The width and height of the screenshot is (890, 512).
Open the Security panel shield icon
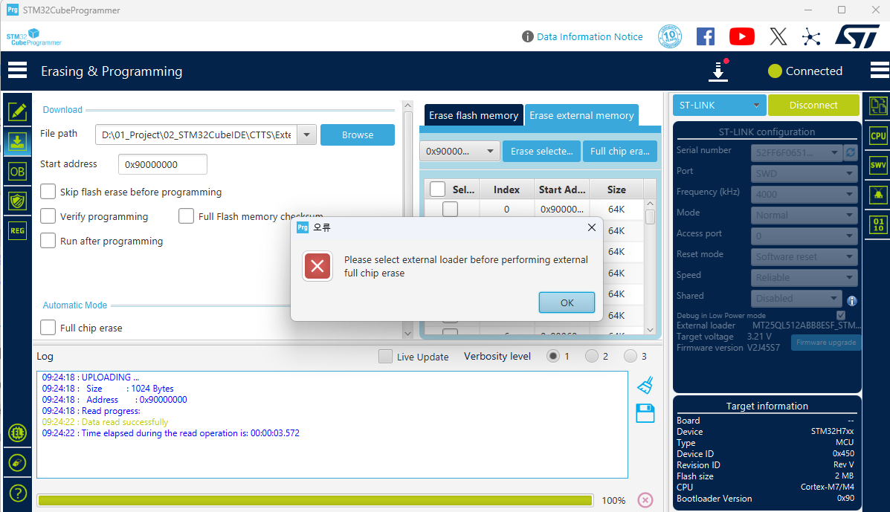coord(17,200)
